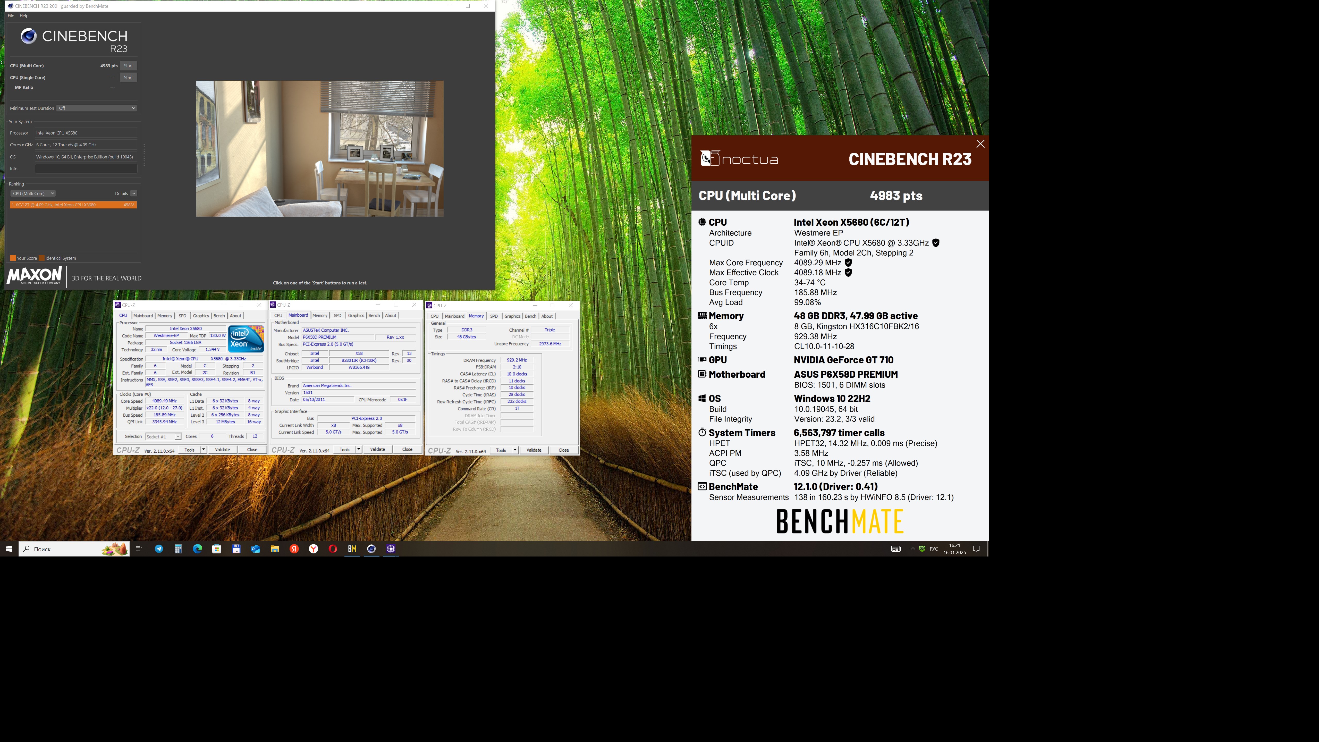Launch Yandex Browser from taskbar
1319x742 pixels.
(x=313, y=549)
